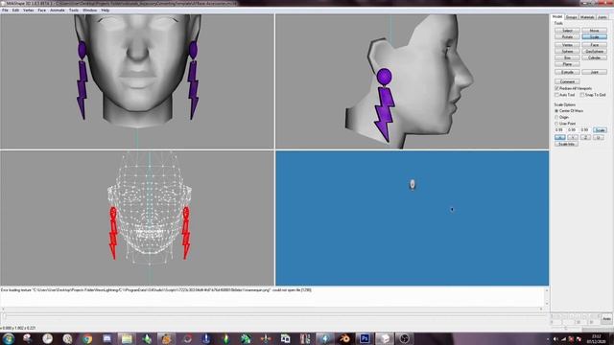
Task: Click the second scale value field
Action: (x=573, y=130)
